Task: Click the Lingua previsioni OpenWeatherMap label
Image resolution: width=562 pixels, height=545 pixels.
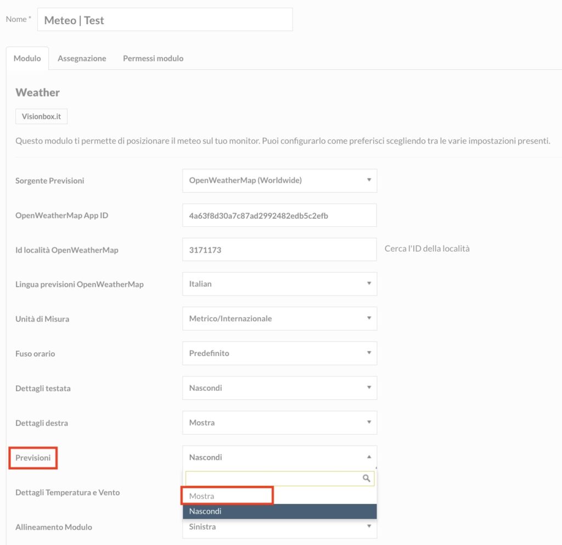Action: click(x=80, y=284)
